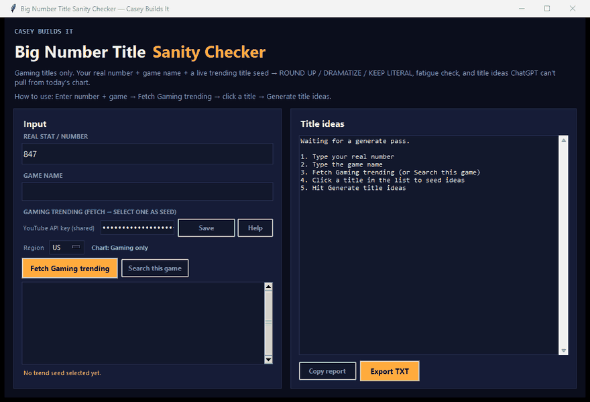The width and height of the screenshot is (590, 402).
Task: Copy report to clipboard
Action: click(327, 371)
